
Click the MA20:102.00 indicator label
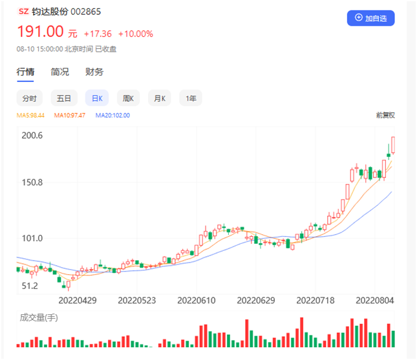(112, 115)
